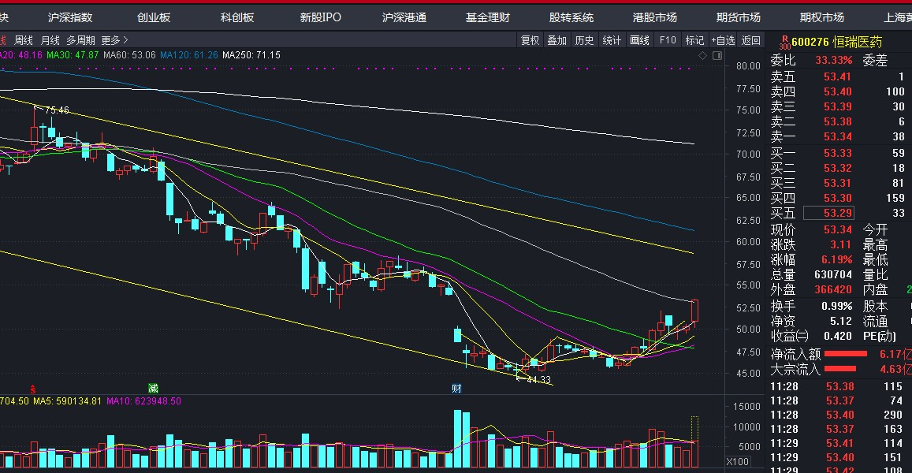
Task: Click the stock name 600276 恒瑞医药
Action: pyautogui.click(x=837, y=42)
